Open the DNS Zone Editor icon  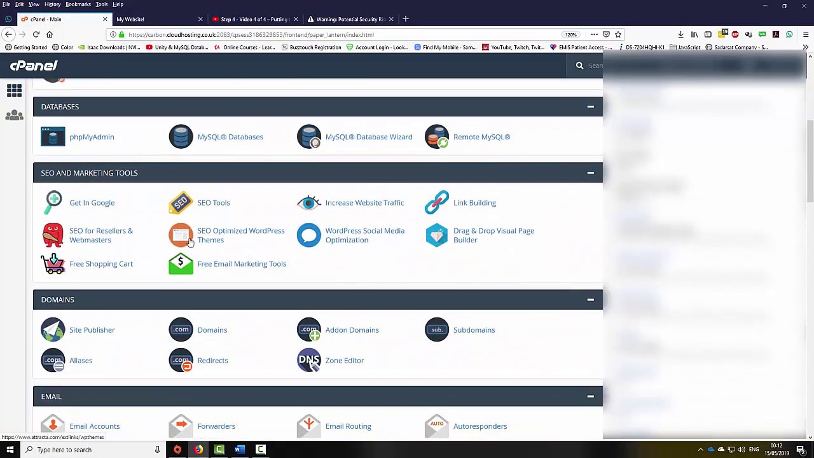click(x=309, y=361)
